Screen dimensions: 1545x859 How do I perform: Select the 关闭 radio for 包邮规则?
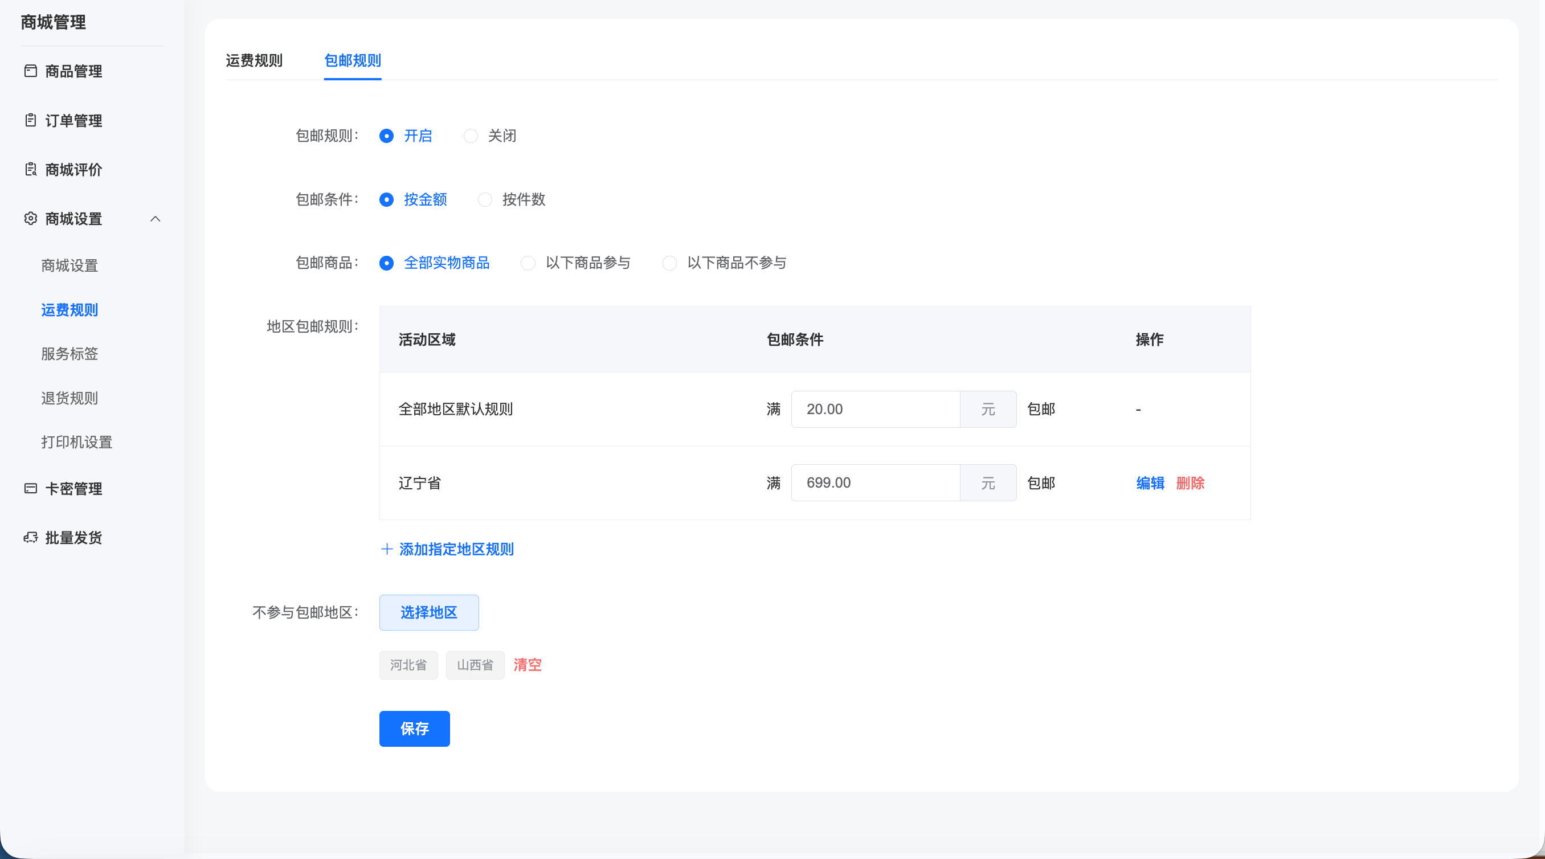click(471, 136)
